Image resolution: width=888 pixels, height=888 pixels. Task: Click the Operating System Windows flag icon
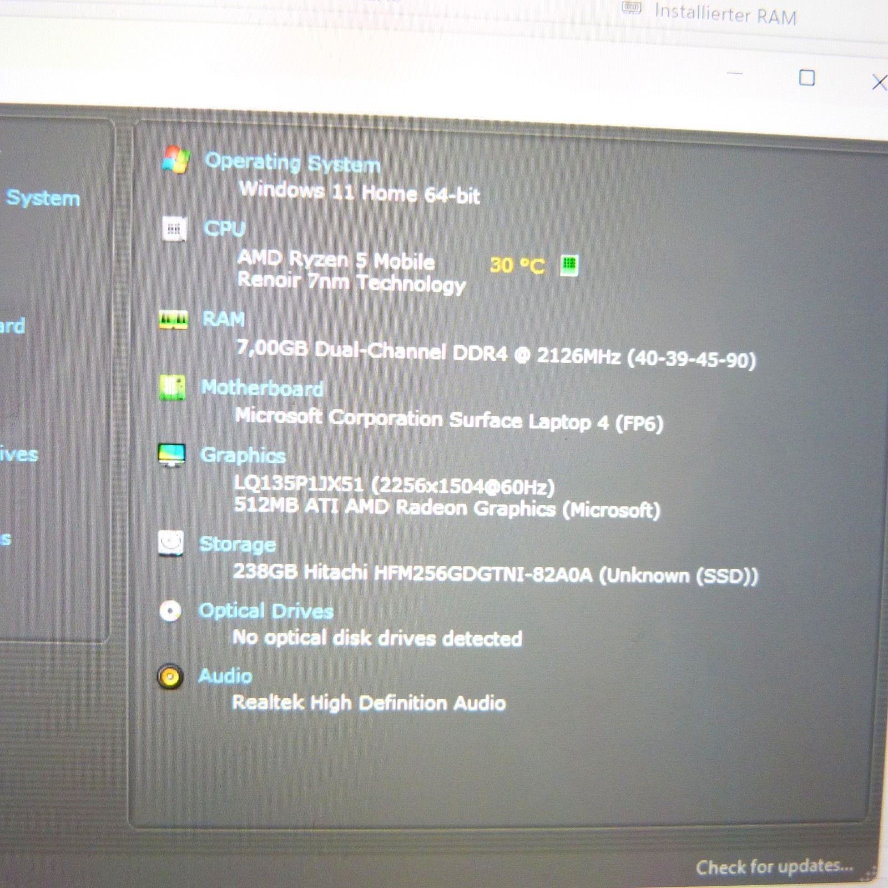coord(176,160)
